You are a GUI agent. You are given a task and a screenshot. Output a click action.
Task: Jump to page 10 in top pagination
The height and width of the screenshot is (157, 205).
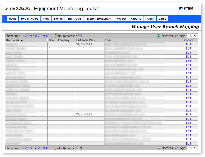[47, 36]
